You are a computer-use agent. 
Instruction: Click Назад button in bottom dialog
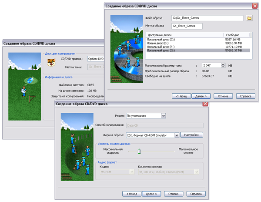(x=132, y=194)
